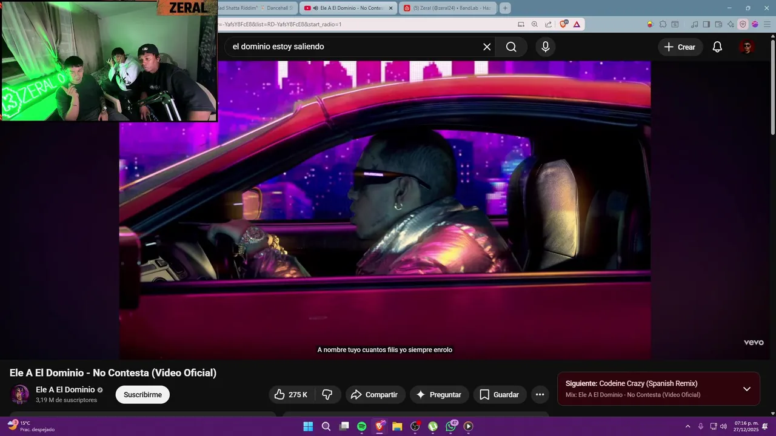Click the magnifier search button

(x=511, y=47)
